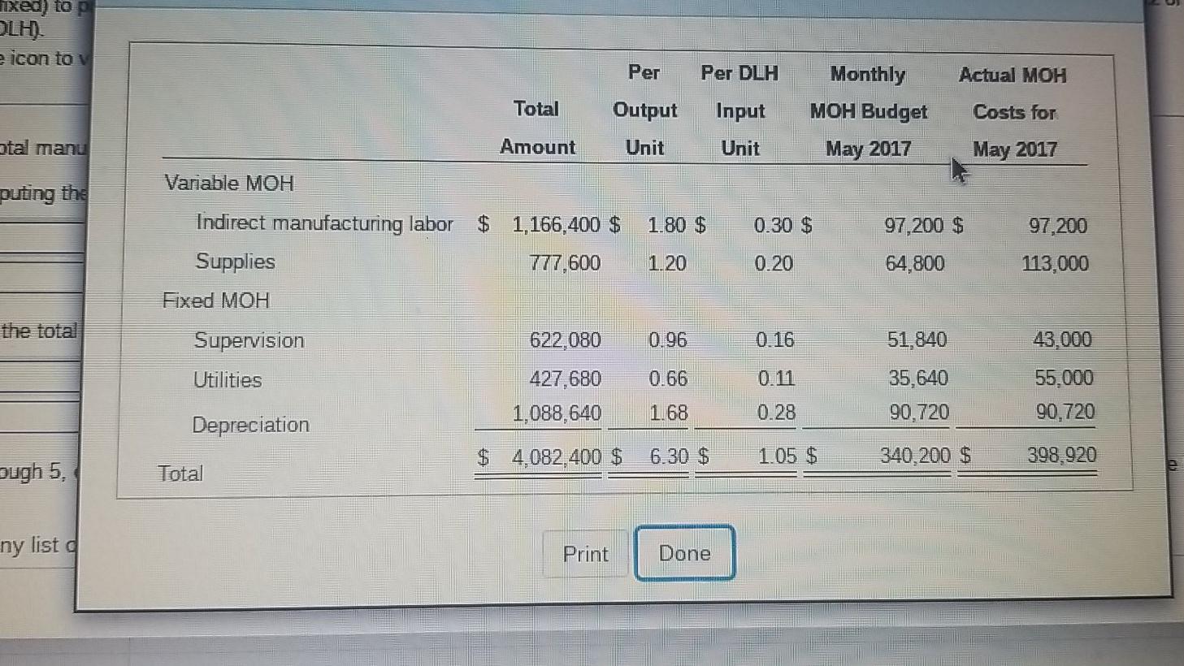This screenshot has width=1184, height=666.
Task: Click the Fixed MOH section heading
Action: coord(216,301)
